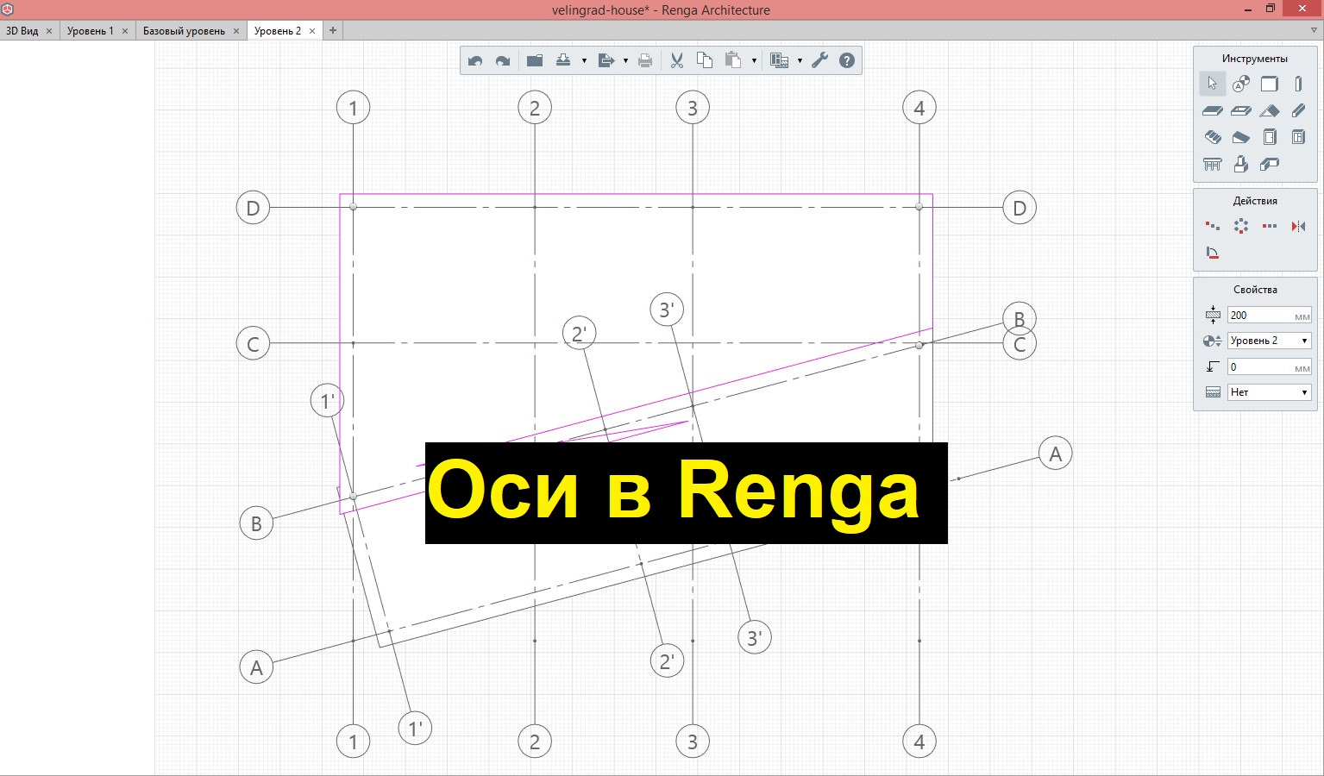1324x776 pixels.
Task: Undo the last action in toolbar
Action: pyautogui.click(x=474, y=60)
